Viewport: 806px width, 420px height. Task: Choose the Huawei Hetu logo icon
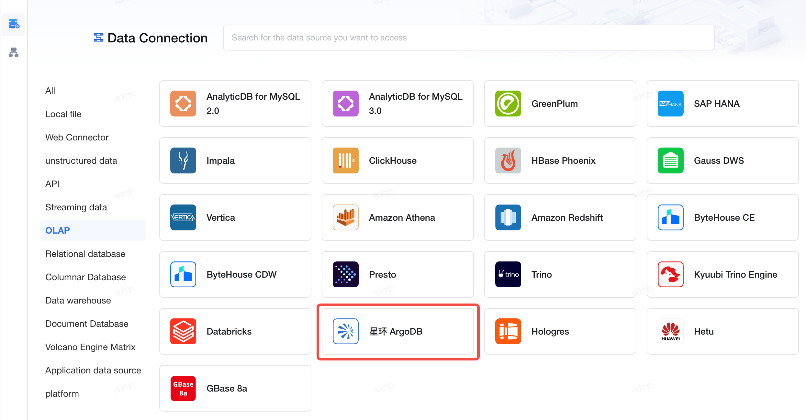click(670, 331)
